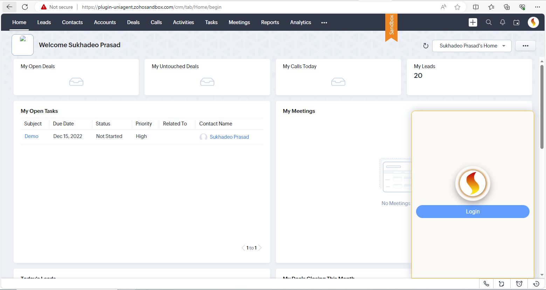Open the Sukhadeo Prasad contact link
The width and height of the screenshot is (546, 290).
tap(229, 137)
